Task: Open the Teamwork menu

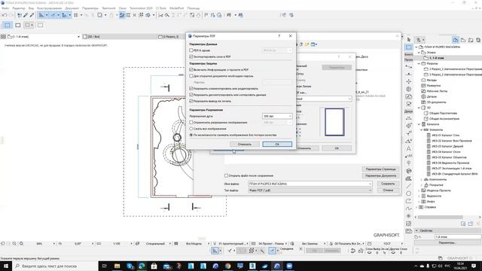Action: 108,8
